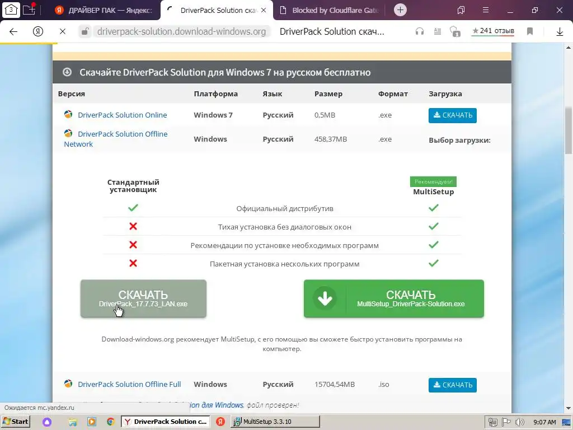Open the volume speaker tray icon
573x430 pixels.
pyautogui.click(x=520, y=422)
